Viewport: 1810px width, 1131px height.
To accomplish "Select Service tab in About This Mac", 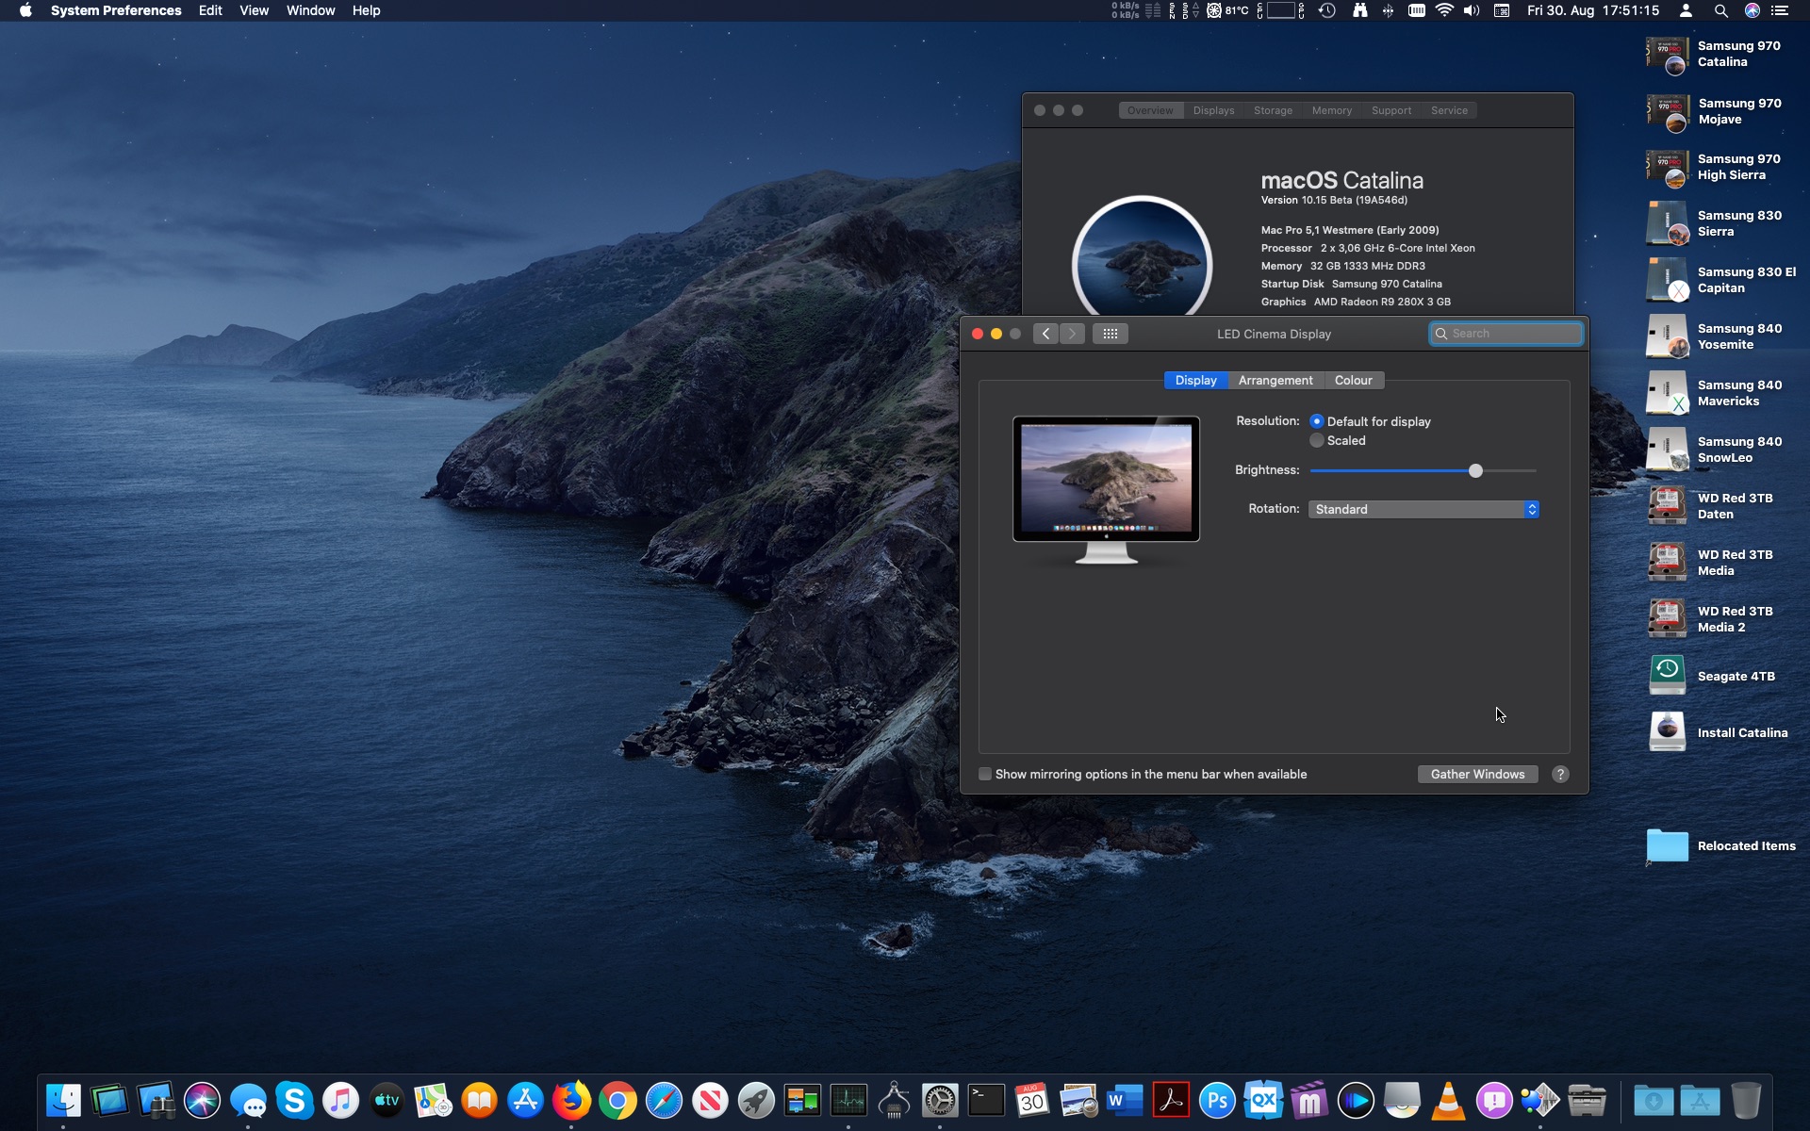I will tap(1449, 110).
